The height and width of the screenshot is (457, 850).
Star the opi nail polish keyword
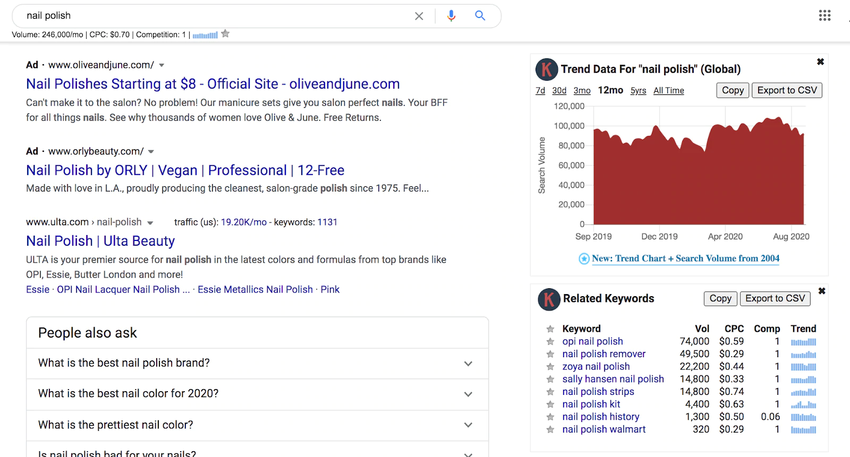[550, 342]
